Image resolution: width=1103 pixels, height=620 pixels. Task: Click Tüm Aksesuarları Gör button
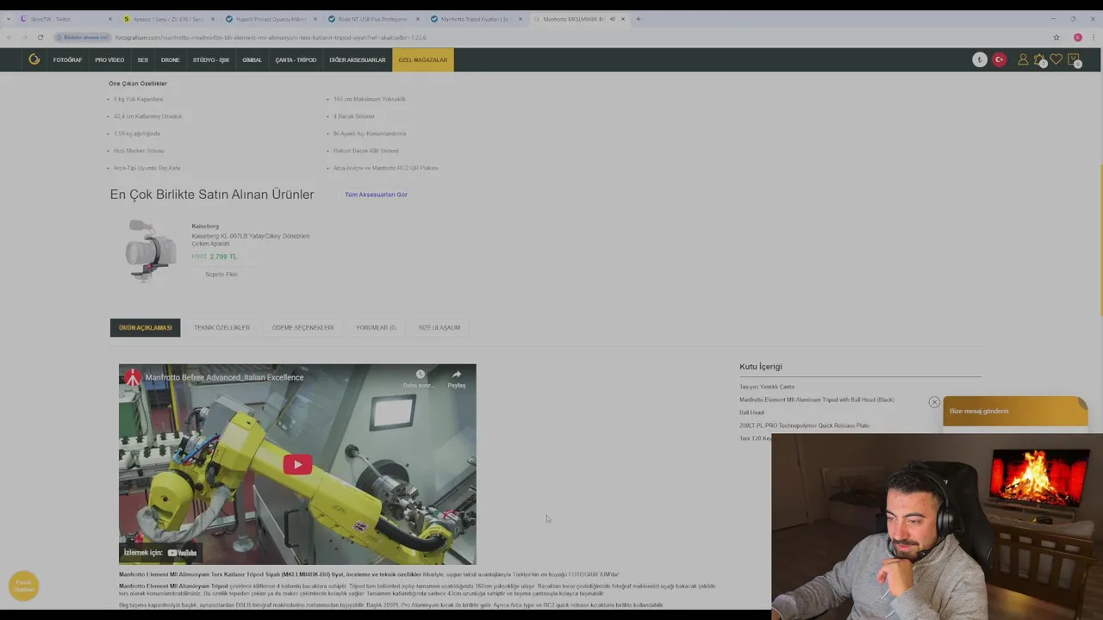[x=376, y=195]
